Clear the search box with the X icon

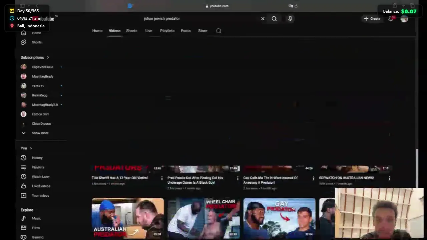coord(263,19)
